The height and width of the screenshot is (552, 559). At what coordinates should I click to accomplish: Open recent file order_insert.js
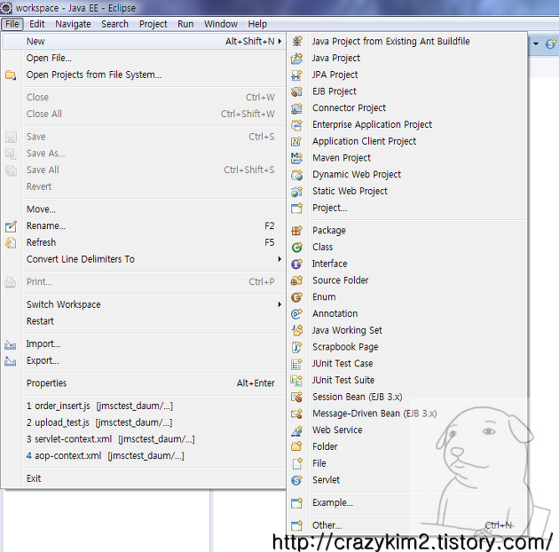tap(144, 406)
